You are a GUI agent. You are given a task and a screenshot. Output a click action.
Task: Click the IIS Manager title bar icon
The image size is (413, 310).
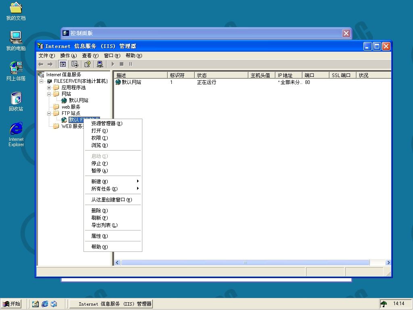click(40, 46)
